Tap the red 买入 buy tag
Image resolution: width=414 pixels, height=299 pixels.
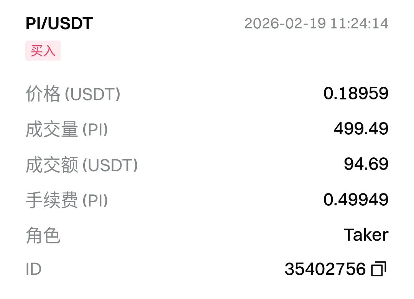pos(43,51)
